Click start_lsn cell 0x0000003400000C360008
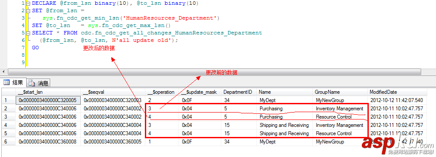 (48, 142)
